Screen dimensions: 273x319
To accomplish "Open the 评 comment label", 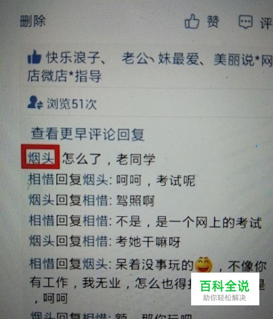I will 266,23.
